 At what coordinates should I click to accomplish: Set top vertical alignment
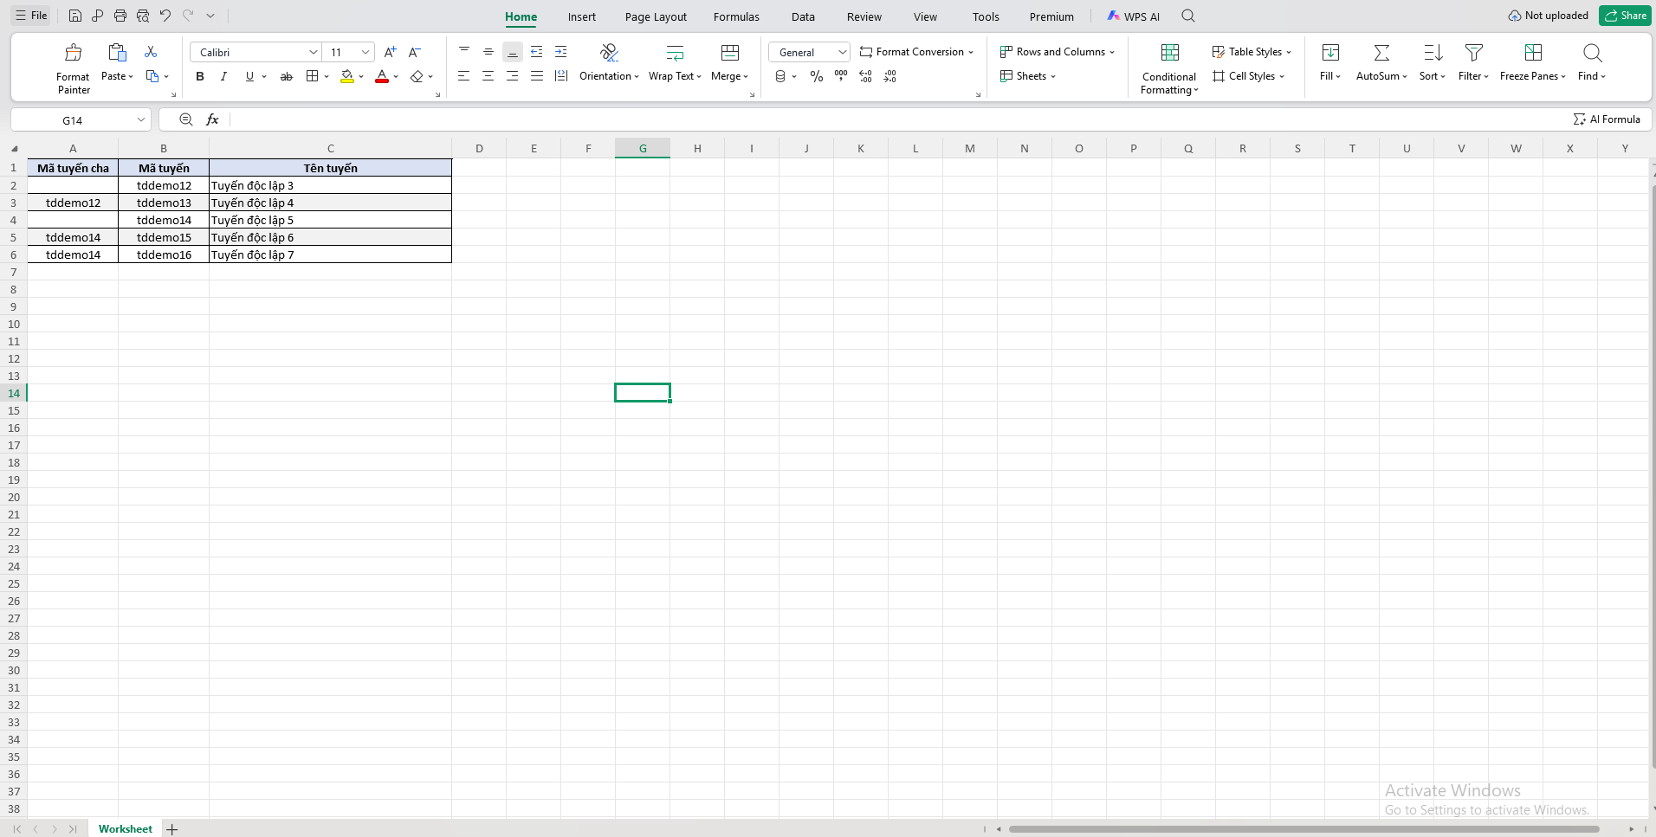464,52
